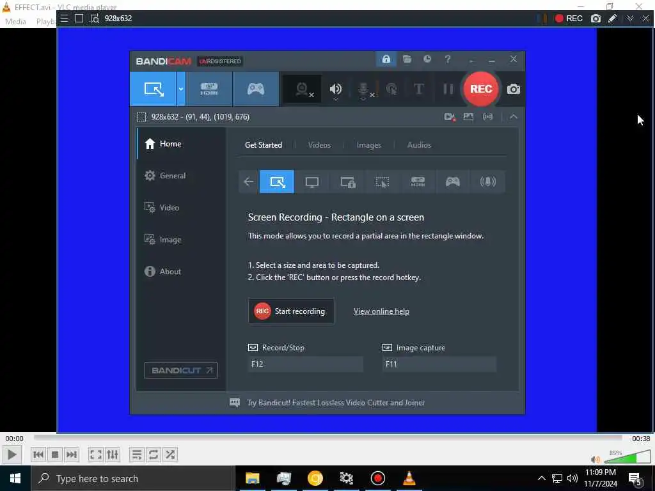Click the Start recording button

pyautogui.click(x=291, y=311)
